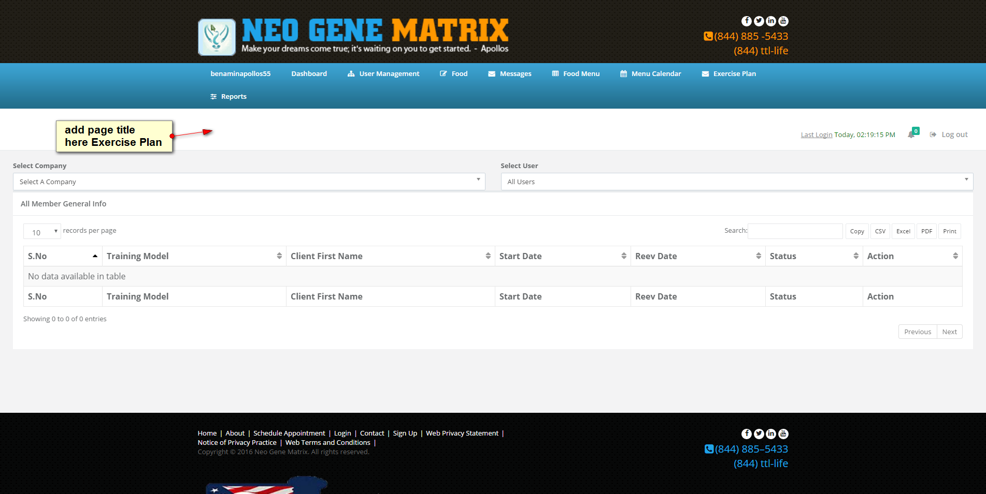Open the User Management menu
Screen dimensions: 986x494
[383, 74]
